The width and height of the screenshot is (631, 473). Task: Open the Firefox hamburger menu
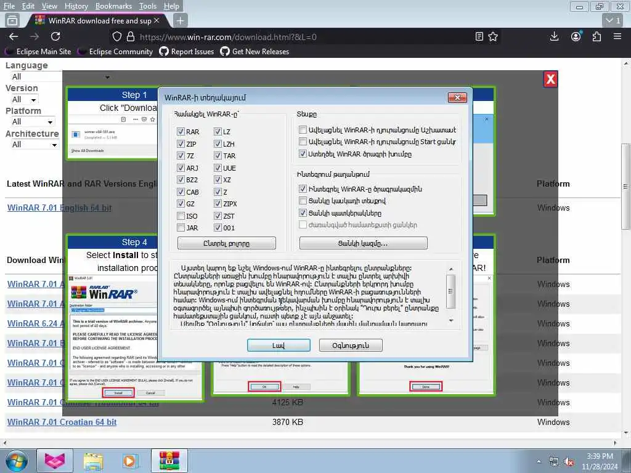(617, 36)
